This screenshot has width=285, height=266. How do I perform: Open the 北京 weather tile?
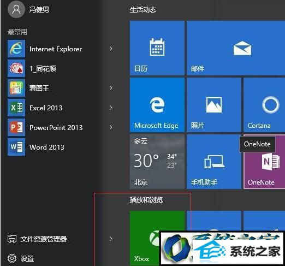[x=157, y=162]
